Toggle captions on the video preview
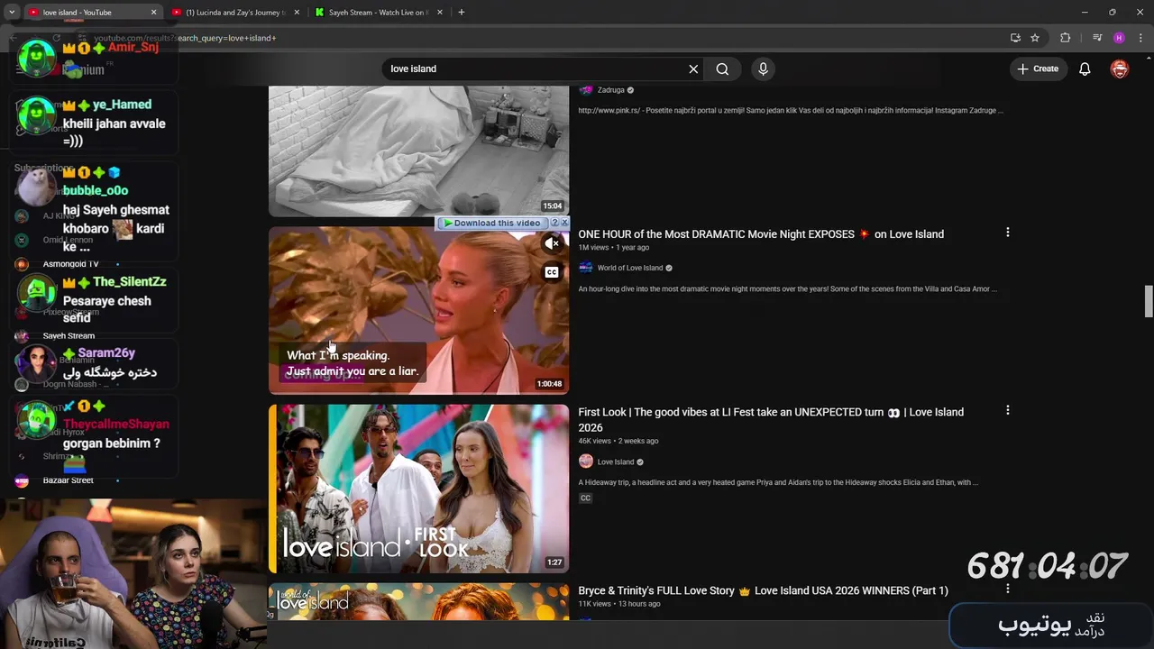 552,272
